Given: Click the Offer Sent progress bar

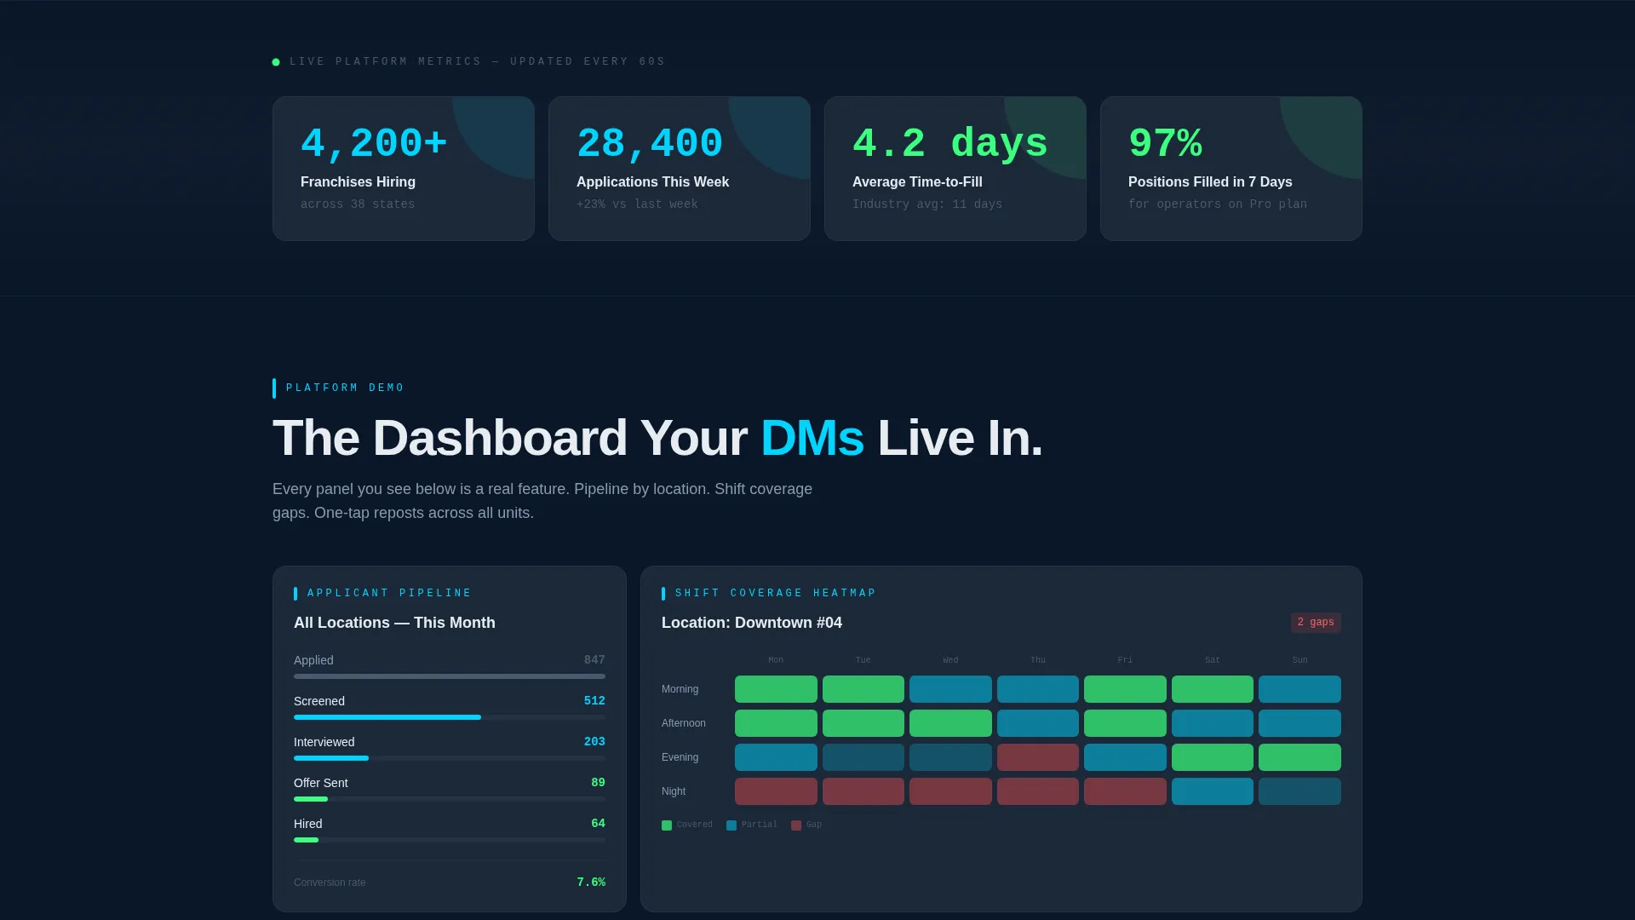Looking at the screenshot, I should [x=450, y=799].
